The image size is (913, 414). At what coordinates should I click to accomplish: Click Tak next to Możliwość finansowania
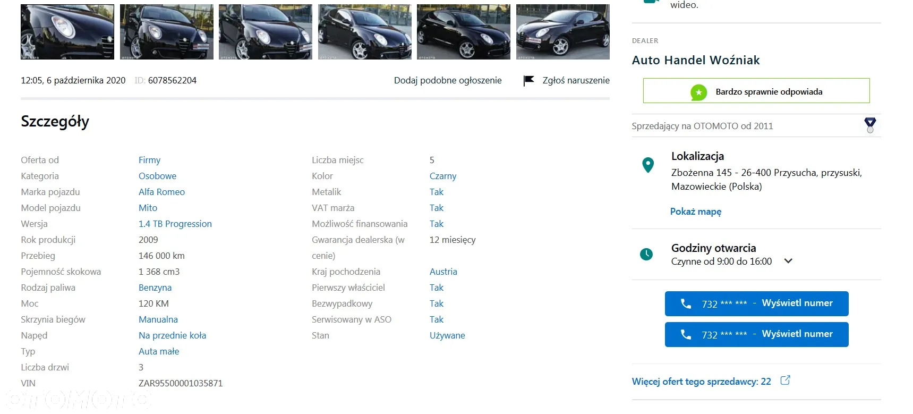point(437,224)
